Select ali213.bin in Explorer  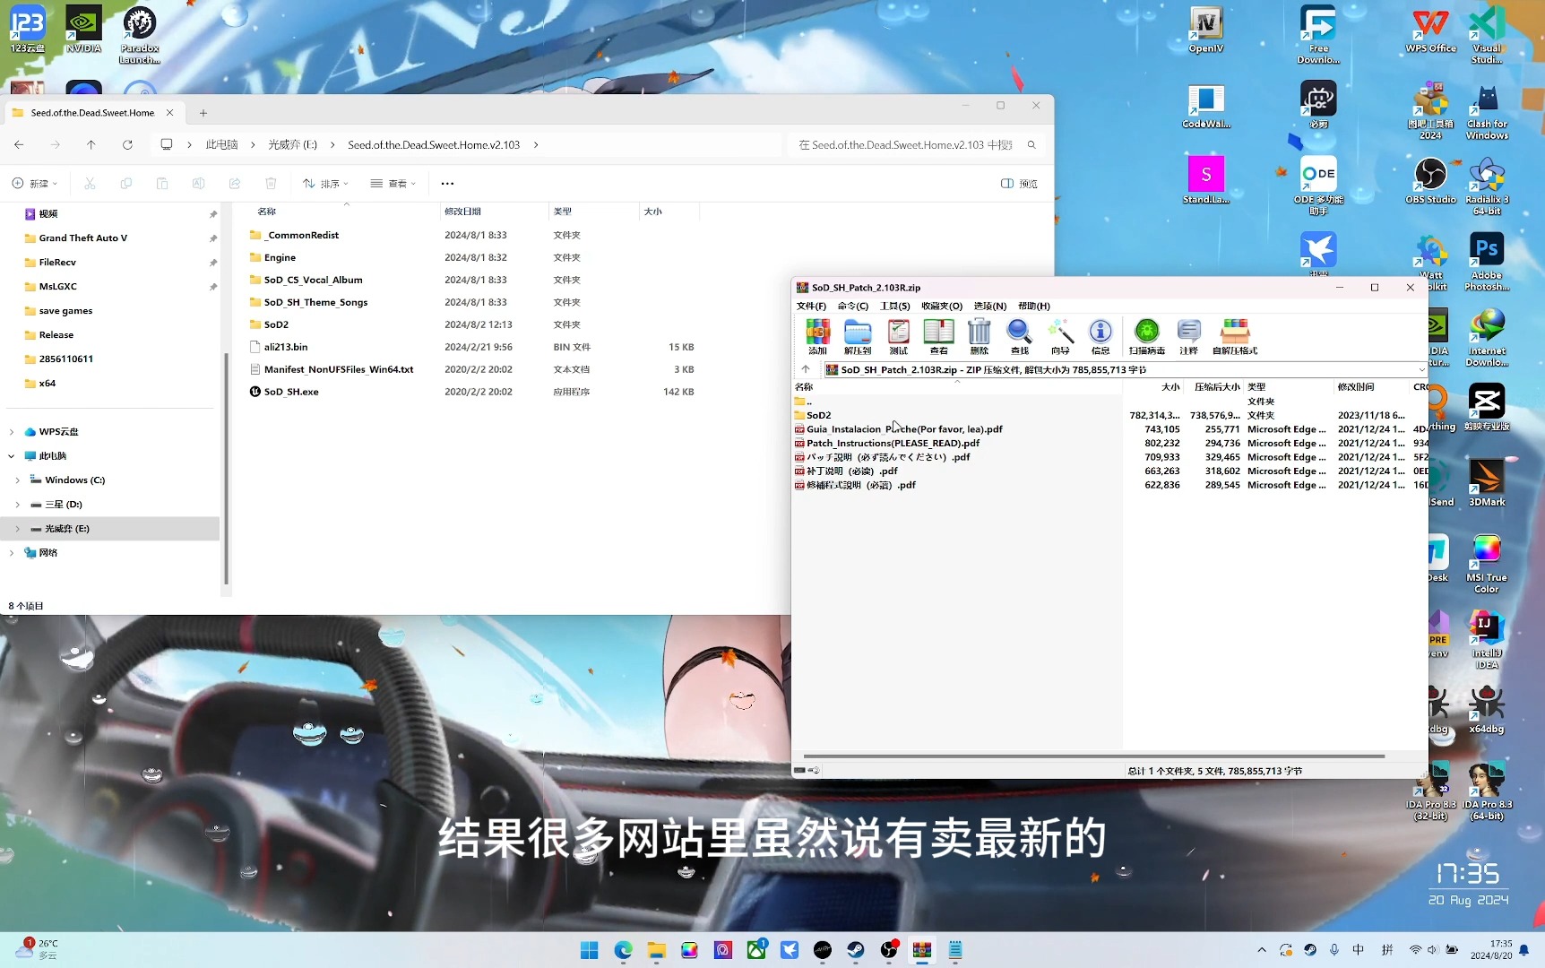285,347
